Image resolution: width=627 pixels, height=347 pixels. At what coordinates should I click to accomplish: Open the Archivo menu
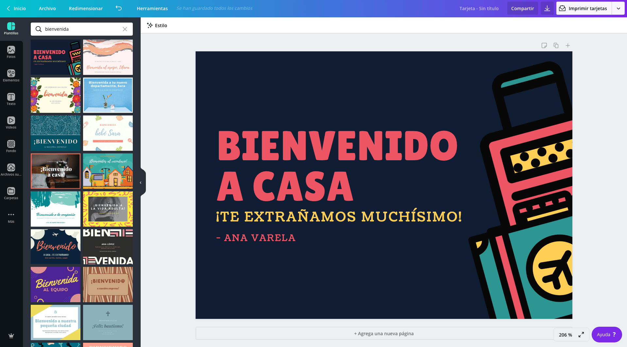click(47, 9)
